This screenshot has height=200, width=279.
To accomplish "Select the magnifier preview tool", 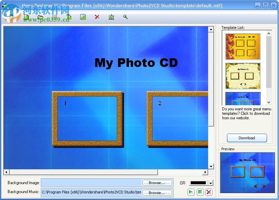I will [x=125, y=17].
